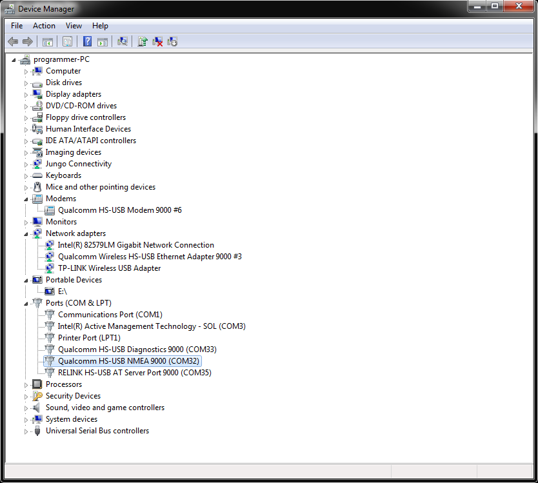Click the Portable Devices label

74,280
